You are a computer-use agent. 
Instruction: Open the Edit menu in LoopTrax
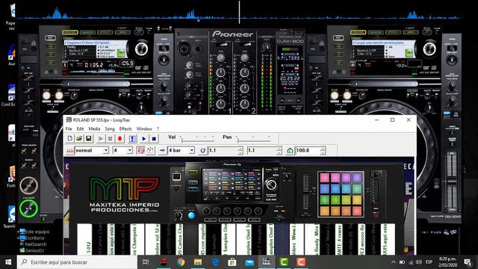tap(80, 129)
